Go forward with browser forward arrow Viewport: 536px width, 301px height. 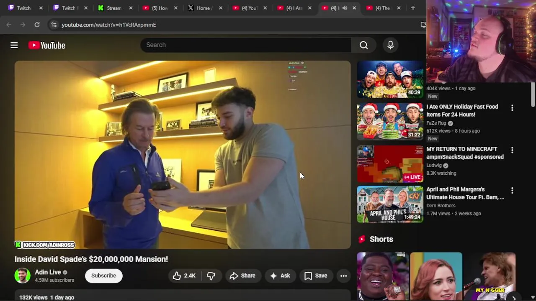tap(23, 25)
